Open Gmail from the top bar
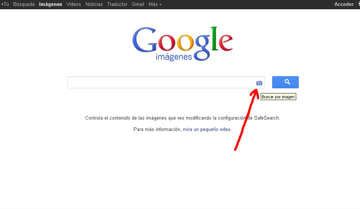360x209 pixels. tap(138, 4)
